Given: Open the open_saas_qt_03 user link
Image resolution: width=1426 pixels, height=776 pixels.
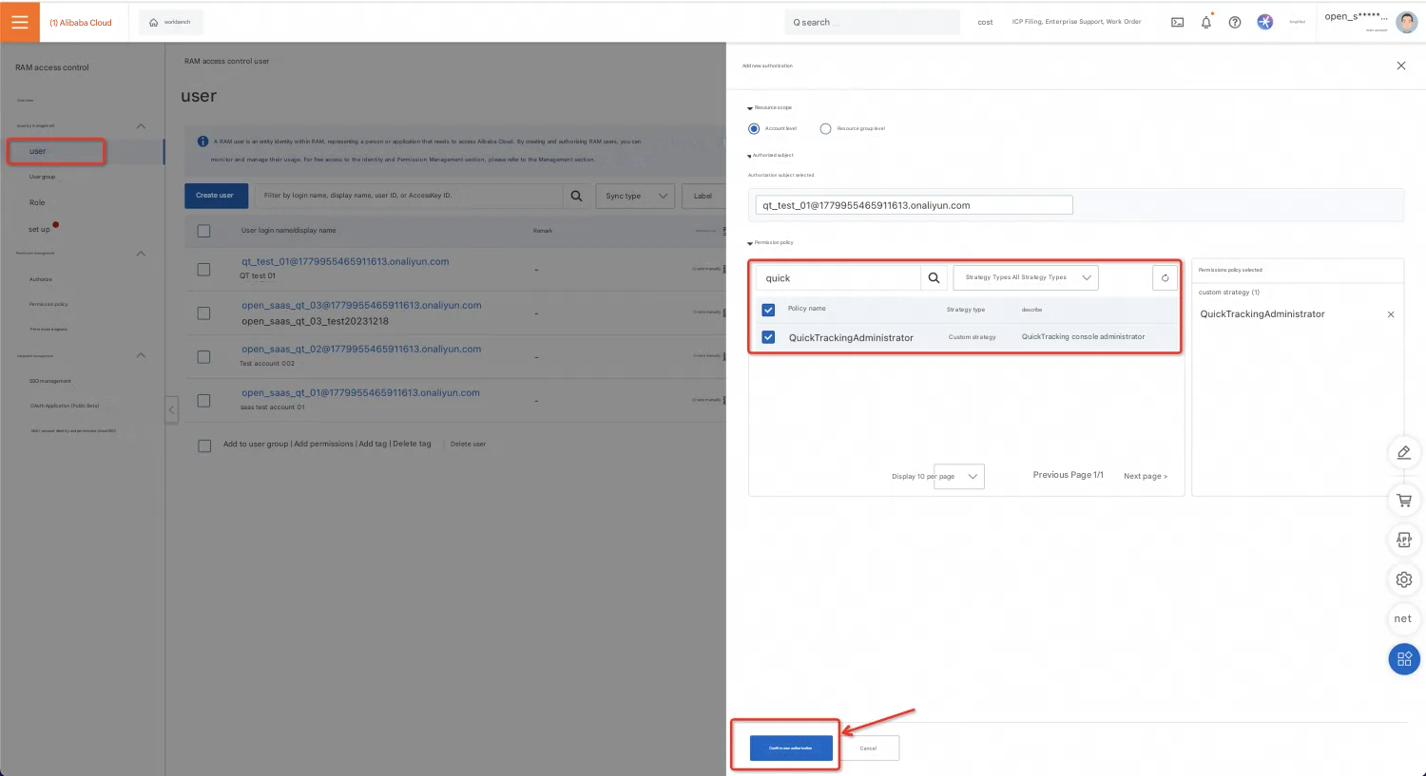Looking at the screenshot, I should pos(361,305).
